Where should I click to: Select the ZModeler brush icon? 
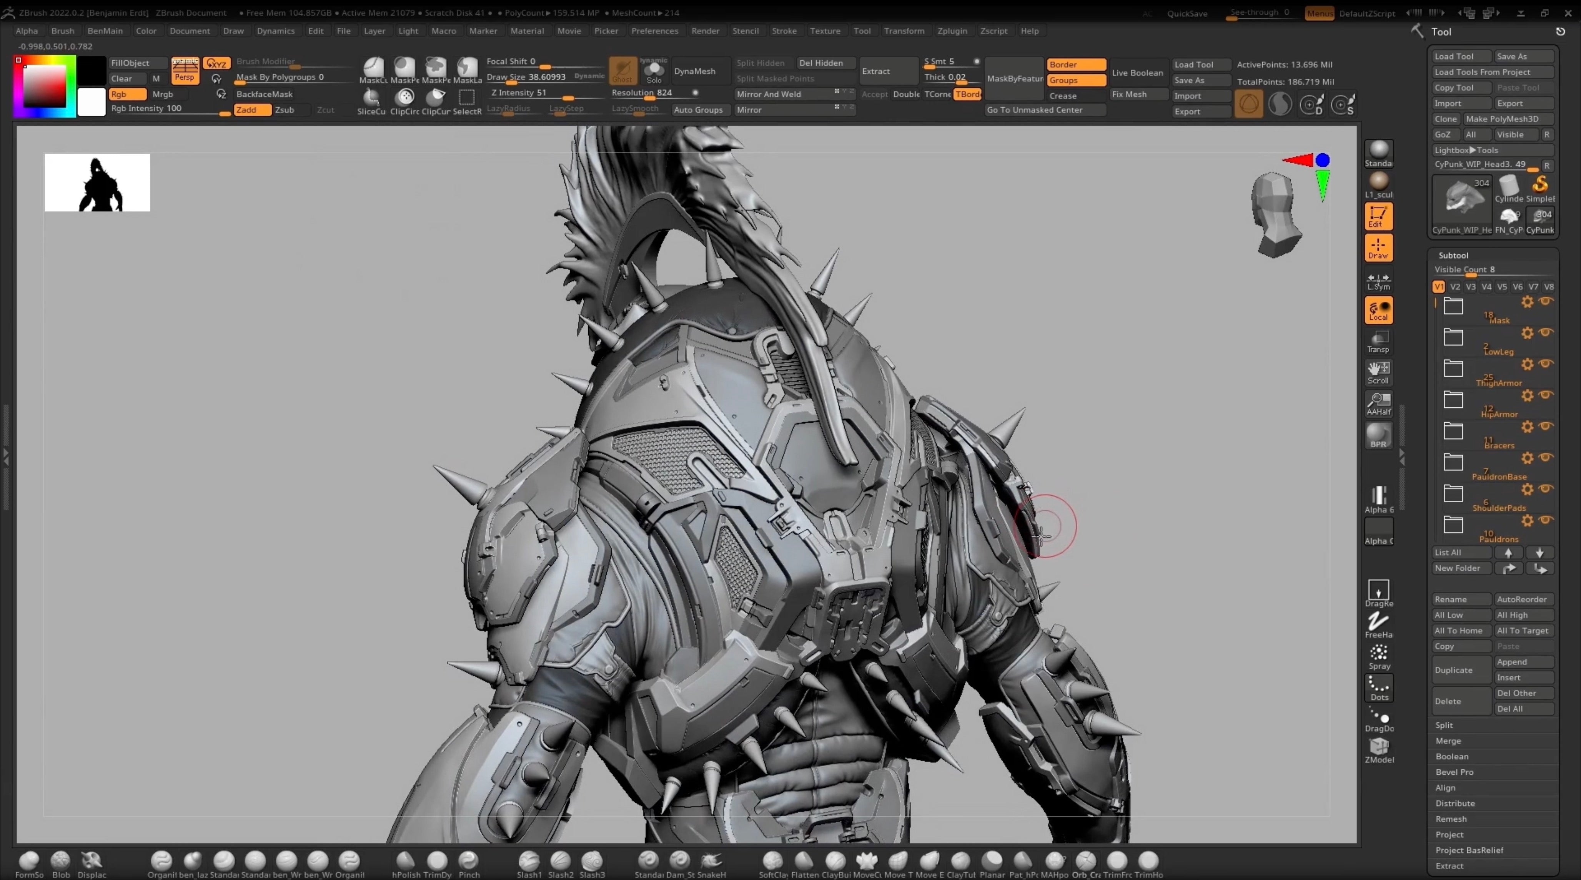click(x=1378, y=750)
